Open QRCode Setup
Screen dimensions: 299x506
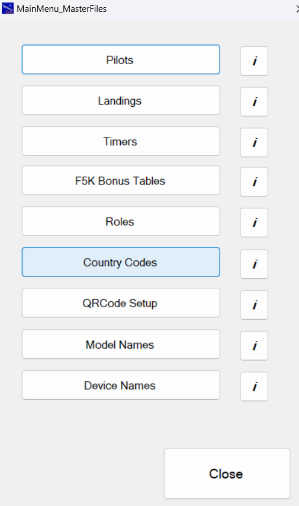click(121, 303)
